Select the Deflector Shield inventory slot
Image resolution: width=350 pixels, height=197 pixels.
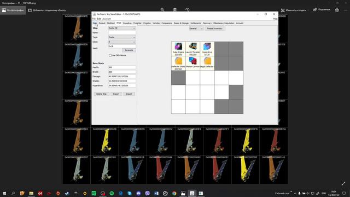(178, 63)
